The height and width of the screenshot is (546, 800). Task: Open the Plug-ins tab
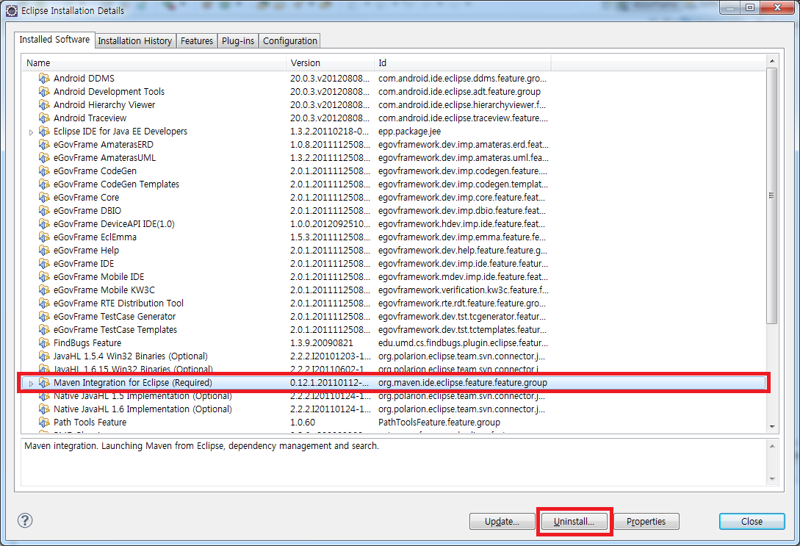click(238, 41)
